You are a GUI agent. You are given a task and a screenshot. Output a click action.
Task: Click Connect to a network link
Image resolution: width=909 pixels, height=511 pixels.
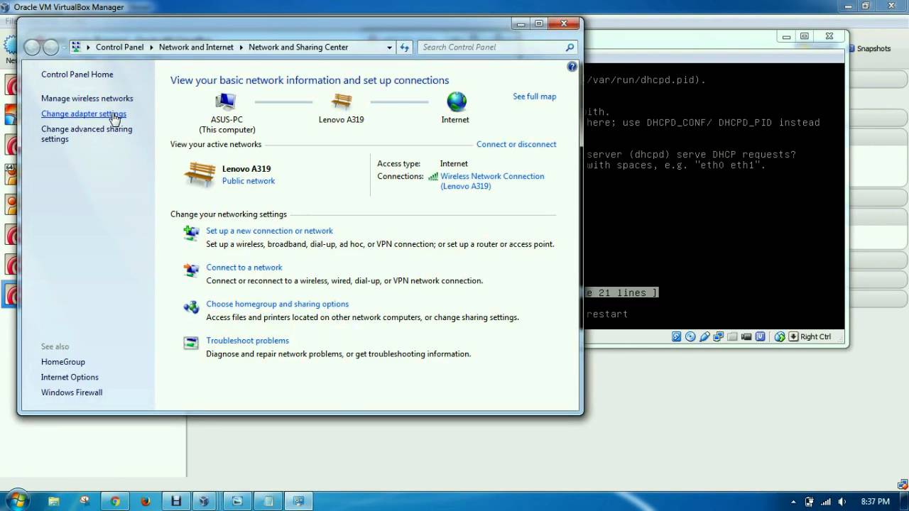(244, 268)
